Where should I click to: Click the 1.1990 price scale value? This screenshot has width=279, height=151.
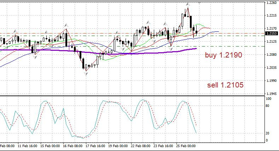(x=272, y=80)
